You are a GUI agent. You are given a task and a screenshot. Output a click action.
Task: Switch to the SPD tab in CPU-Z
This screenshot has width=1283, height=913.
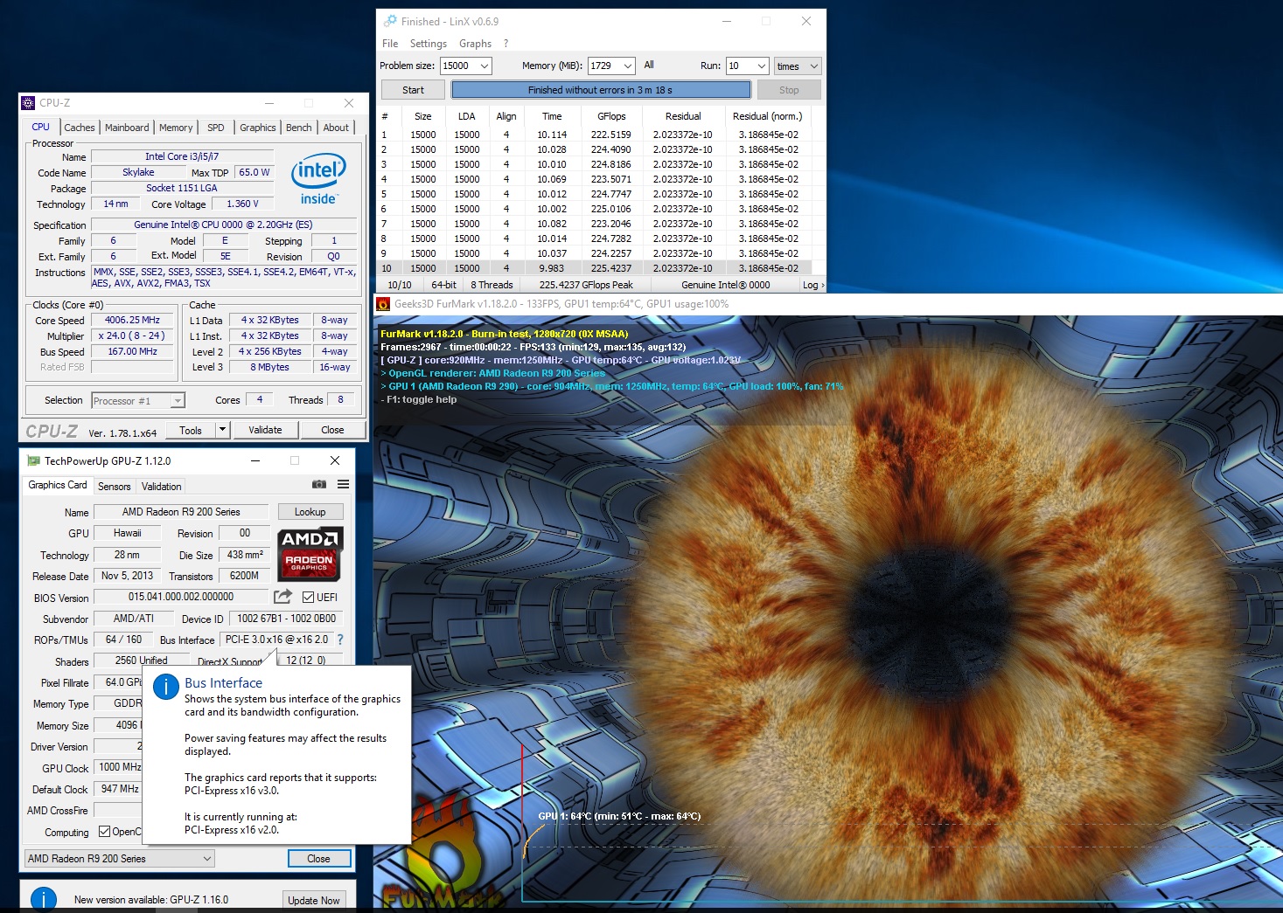point(216,128)
